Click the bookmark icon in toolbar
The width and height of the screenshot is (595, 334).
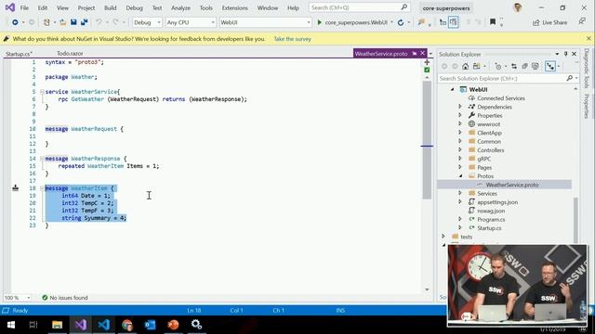(493, 22)
